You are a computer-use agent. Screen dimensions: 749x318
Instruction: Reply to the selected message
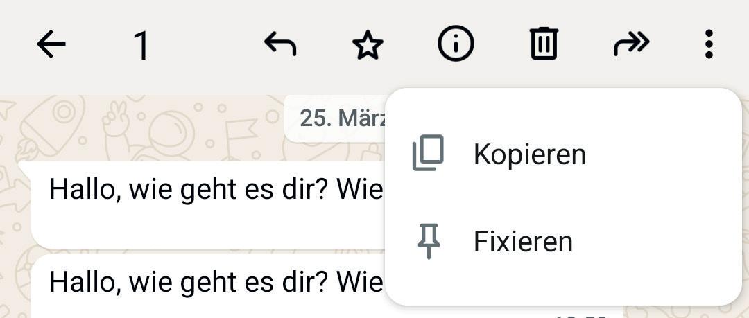point(280,45)
